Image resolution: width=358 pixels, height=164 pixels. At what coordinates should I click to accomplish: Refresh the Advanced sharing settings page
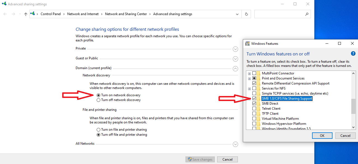point(246,14)
